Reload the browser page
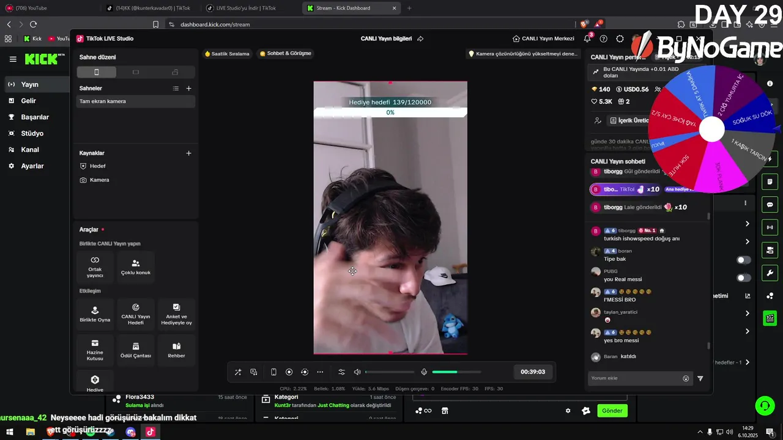Image resolution: width=783 pixels, height=440 pixels. pyautogui.click(x=33, y=24)
